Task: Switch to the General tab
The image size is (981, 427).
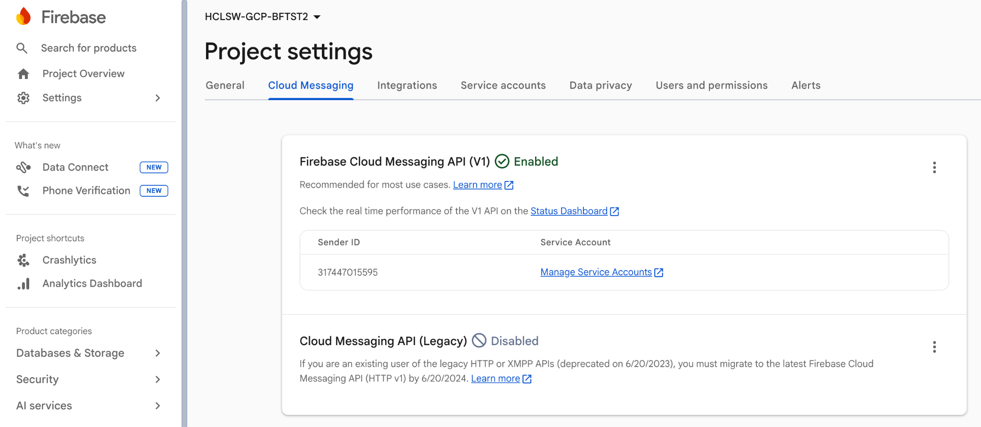Action: coord(225,85)
